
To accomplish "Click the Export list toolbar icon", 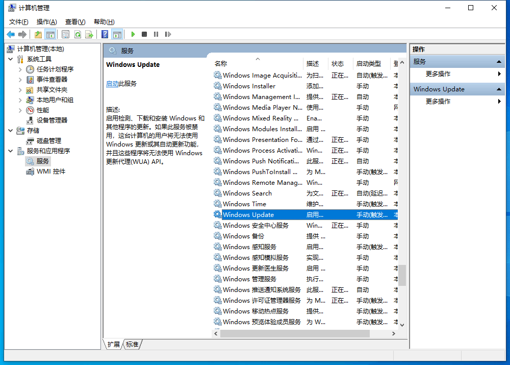I will tap(89, 34).
